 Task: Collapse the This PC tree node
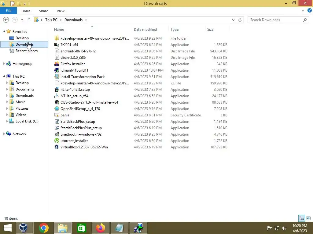tap(4, 76)
